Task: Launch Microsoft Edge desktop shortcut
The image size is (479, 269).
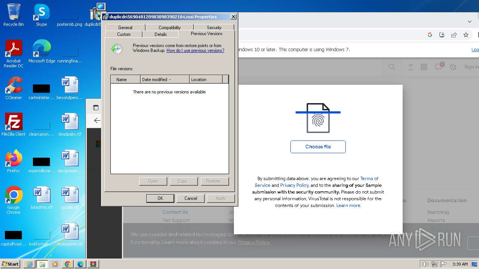Action: 42,52
